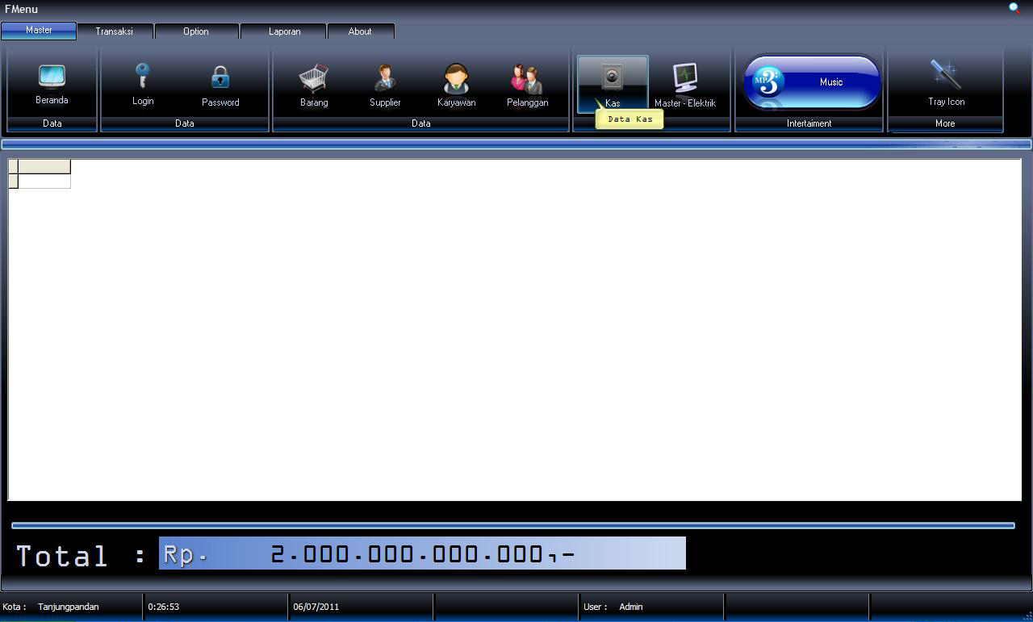The width and height of the screenshot is (1033, 622).
Task: Switch to the Transaksi tab
Action: click(x=114, y=31)
